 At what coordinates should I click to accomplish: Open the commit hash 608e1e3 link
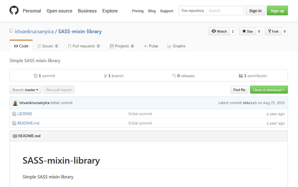pyautogui.click(x=250, y=103)
